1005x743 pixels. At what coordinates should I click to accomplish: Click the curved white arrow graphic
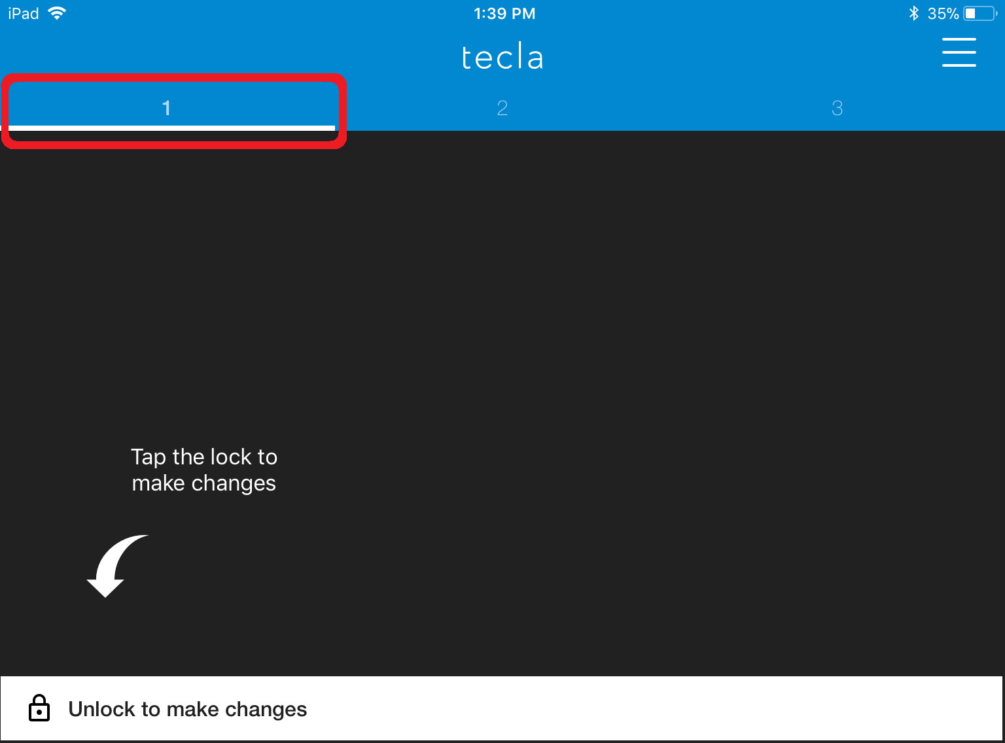[x=115, y=565]
